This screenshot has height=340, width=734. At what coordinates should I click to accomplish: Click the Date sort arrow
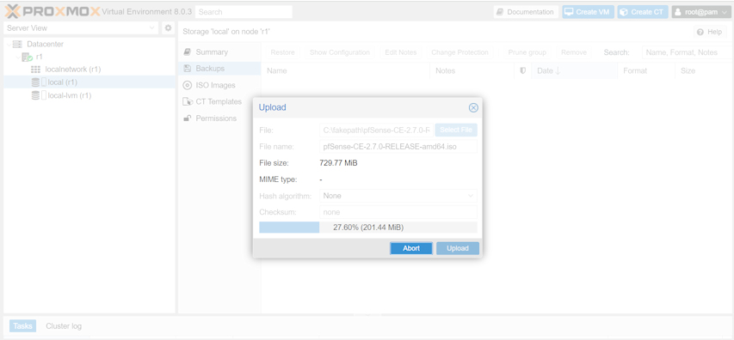[558, 71]
